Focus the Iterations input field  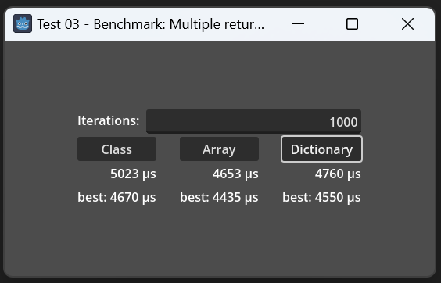pos(253,121)
